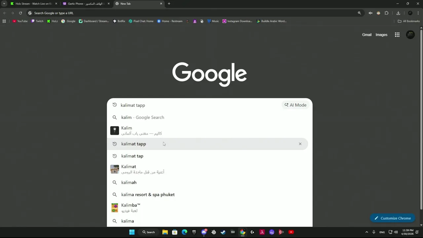The image size is (423, 238).
Task: Switch to the Holz Stream tab
Action: pos(33,4)
